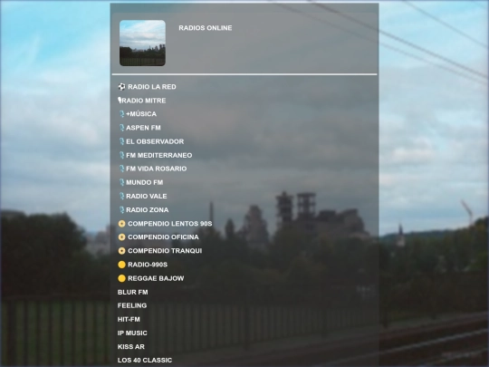The width and height of the screenshot is (489, 367).
Task: Choose COMPENDIO TRANQUI
Action: click(x=165, y=251)
